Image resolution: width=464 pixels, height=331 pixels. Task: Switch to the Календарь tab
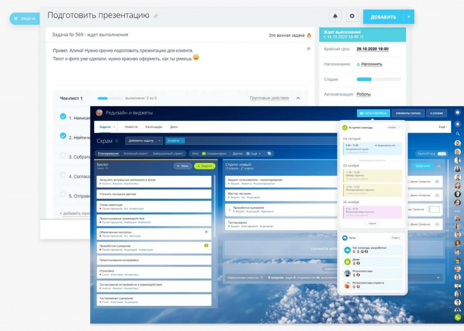(154, 127)
